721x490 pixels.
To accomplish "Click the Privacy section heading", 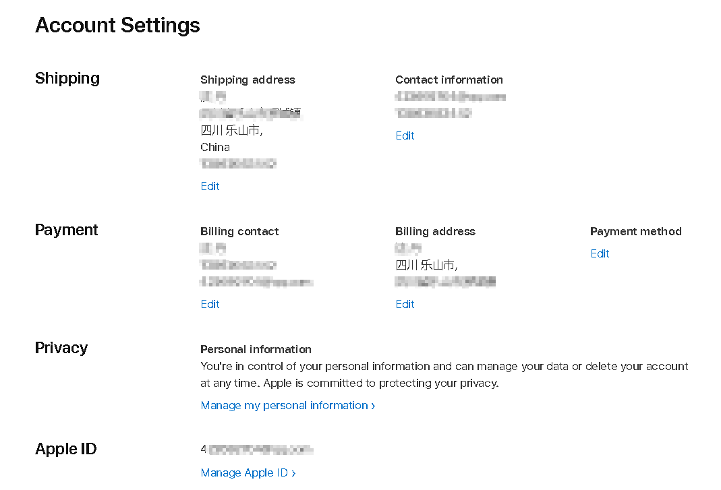I will [61, 348].
